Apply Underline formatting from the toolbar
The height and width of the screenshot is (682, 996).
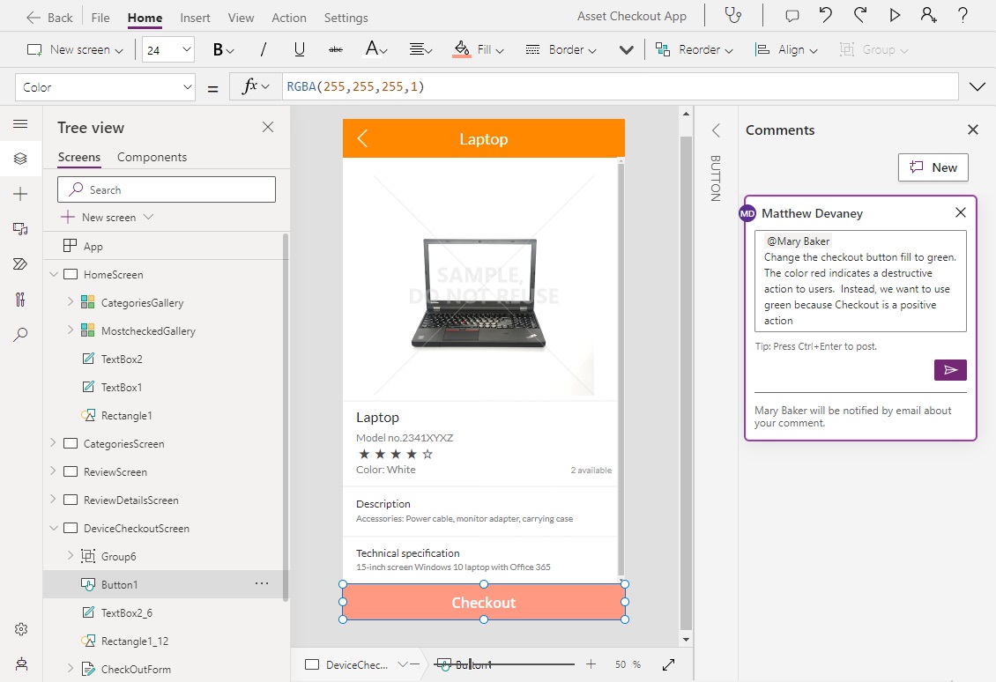click(x=299, y=49)
